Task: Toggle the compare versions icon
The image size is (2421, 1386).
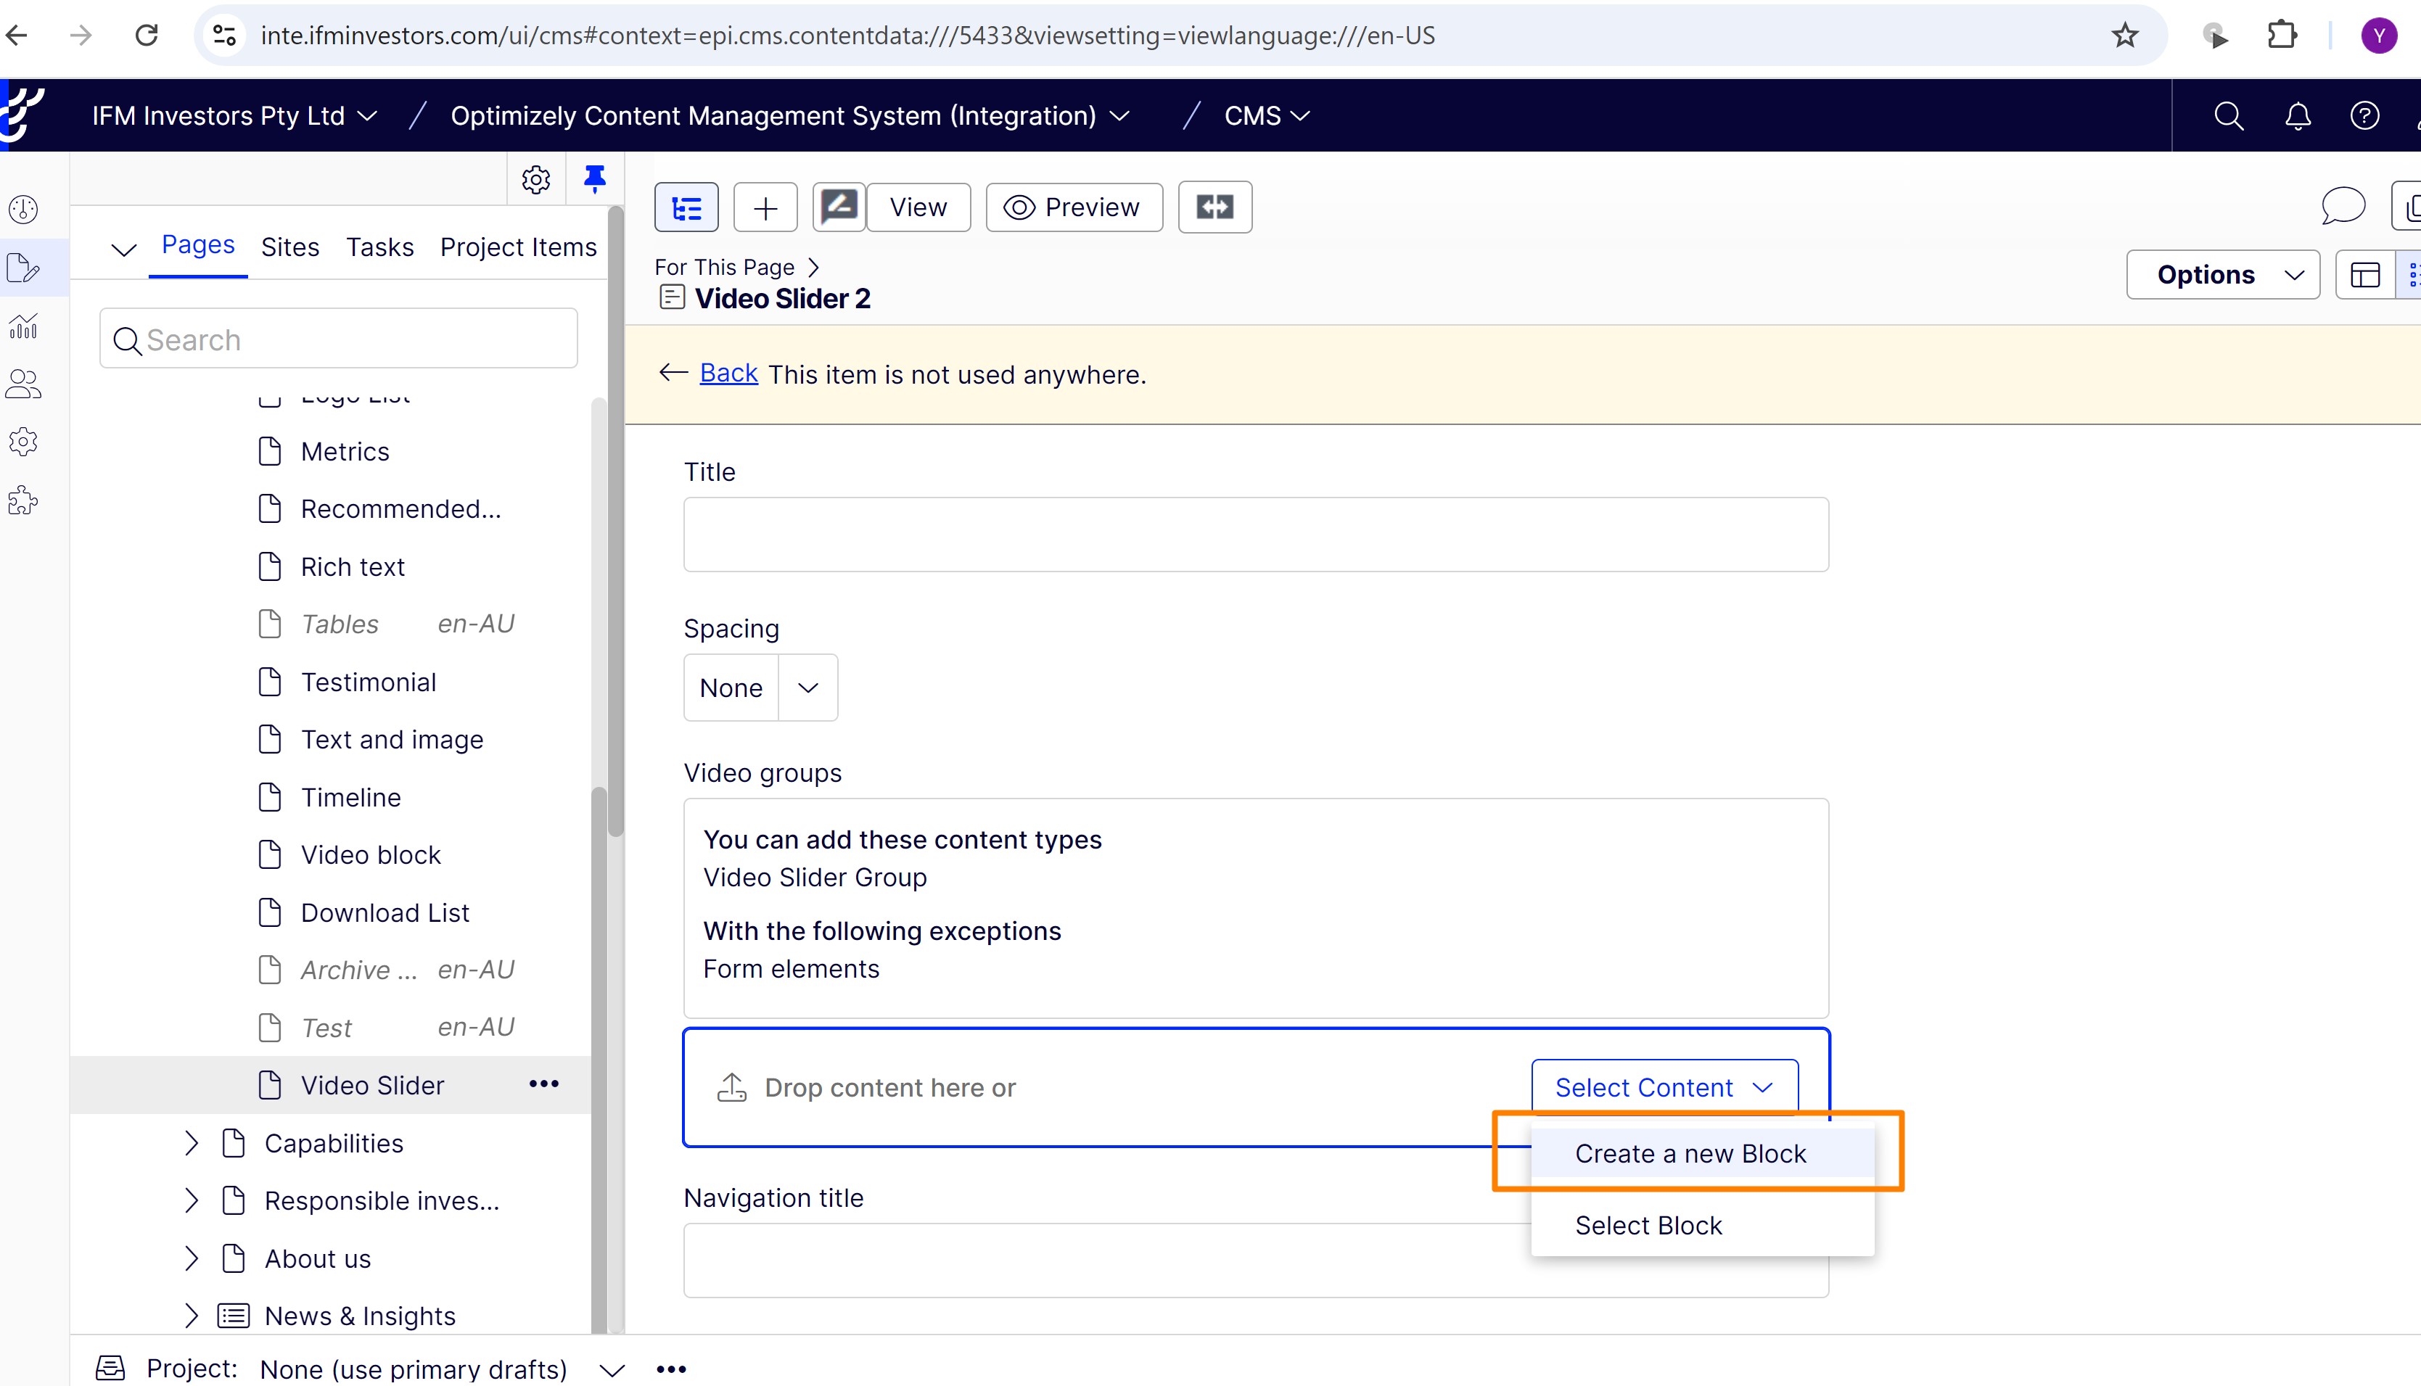Action: tap(1214, 207)
